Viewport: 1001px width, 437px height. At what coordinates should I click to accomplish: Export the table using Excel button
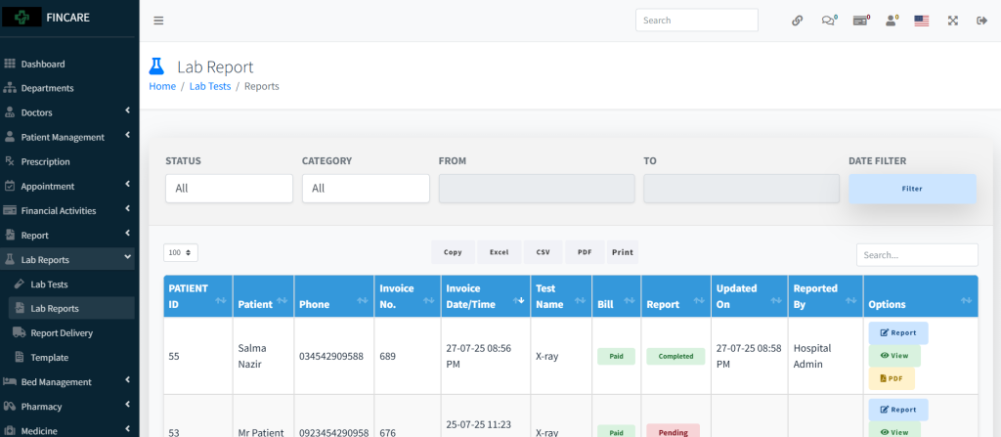point(499,252)
